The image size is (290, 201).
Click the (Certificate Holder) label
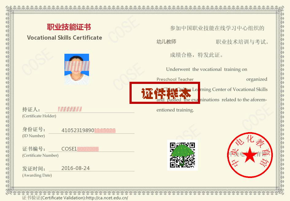pyautogui.click(x=39, y=116)
